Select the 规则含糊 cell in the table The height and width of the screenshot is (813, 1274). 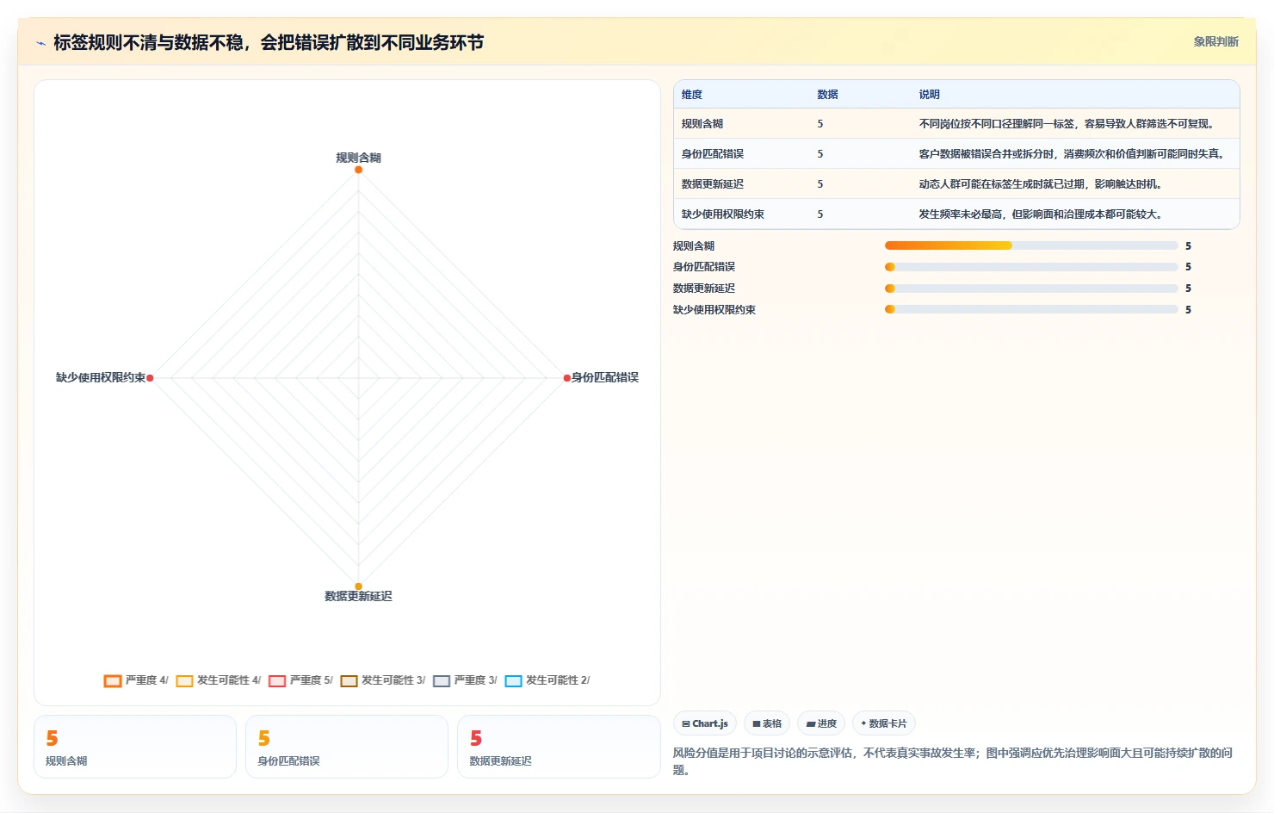(702, 124)
